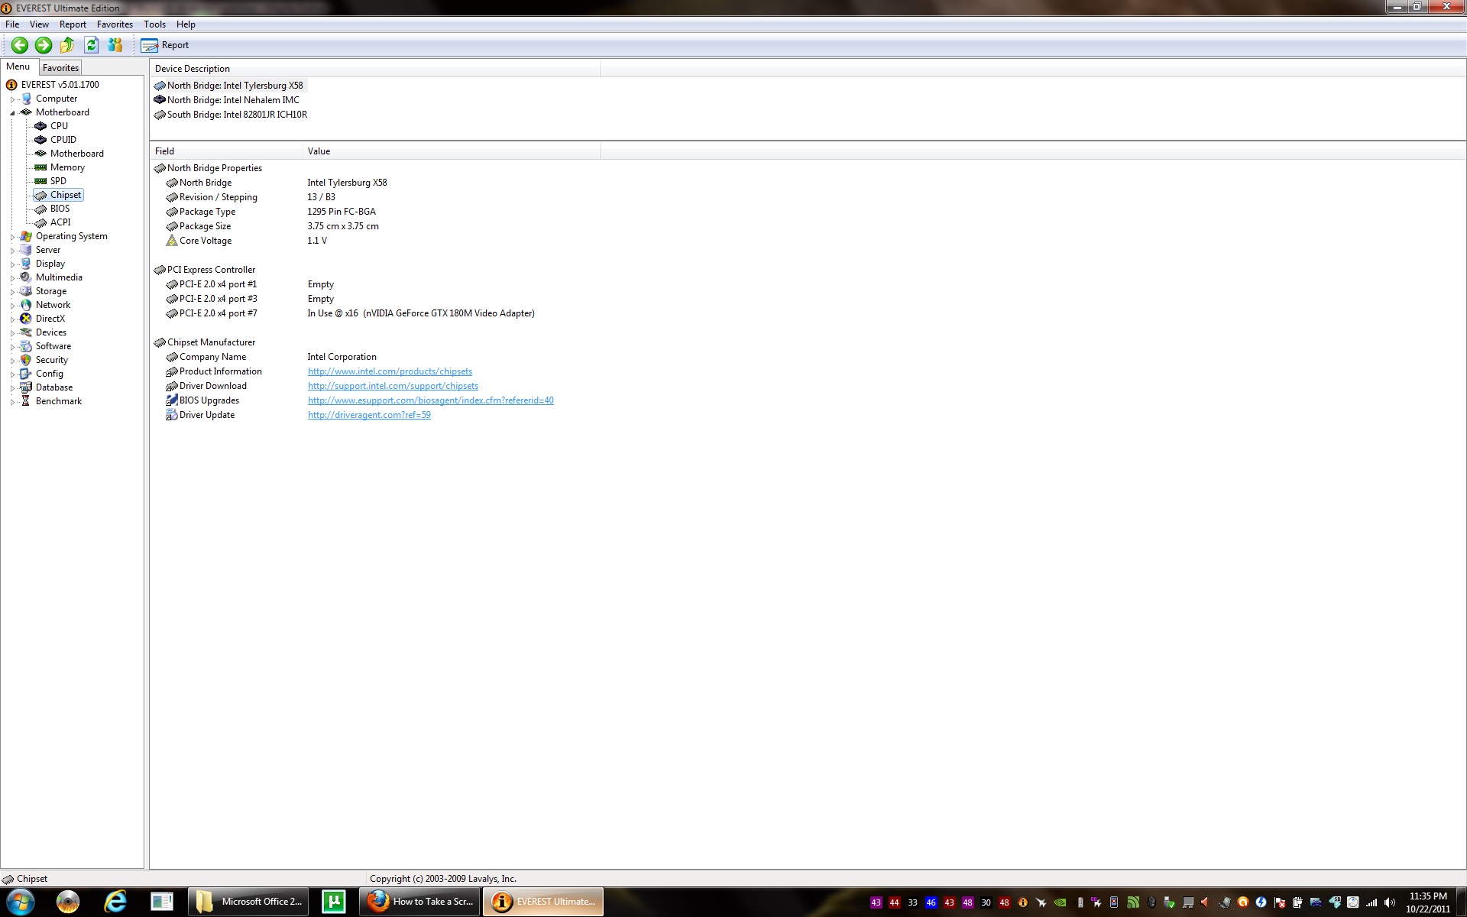The image size is (1467, 917).
Task: Open the Windows Start menu
Action: pos(21,902)
